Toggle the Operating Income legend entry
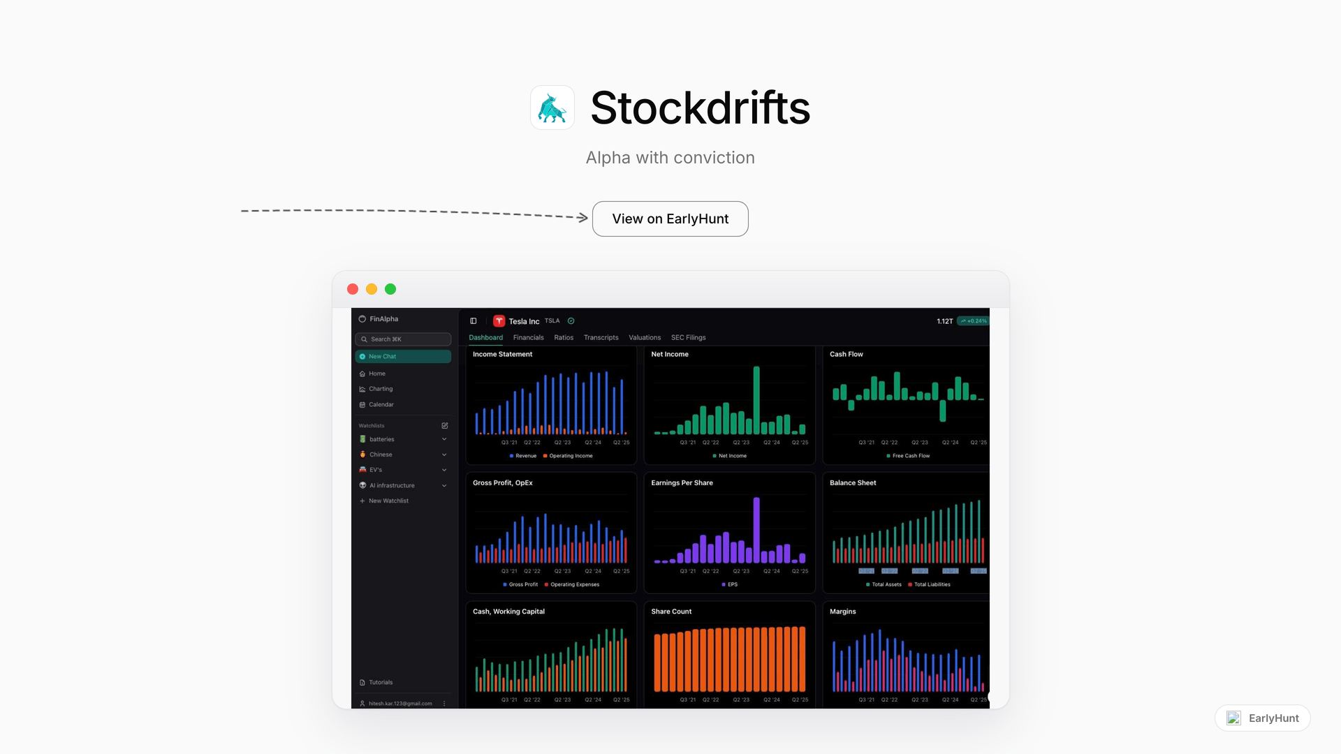Image resolution: width=1341 pixels, height=754 pixels. tap(568, 456)
